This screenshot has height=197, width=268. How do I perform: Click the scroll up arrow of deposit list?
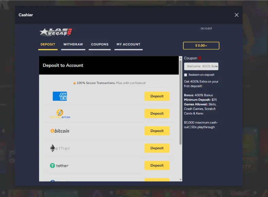(180, 58)
